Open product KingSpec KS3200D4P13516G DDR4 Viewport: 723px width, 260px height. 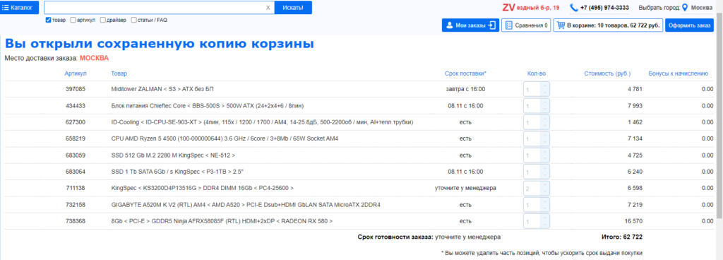(x=203, y=188)
